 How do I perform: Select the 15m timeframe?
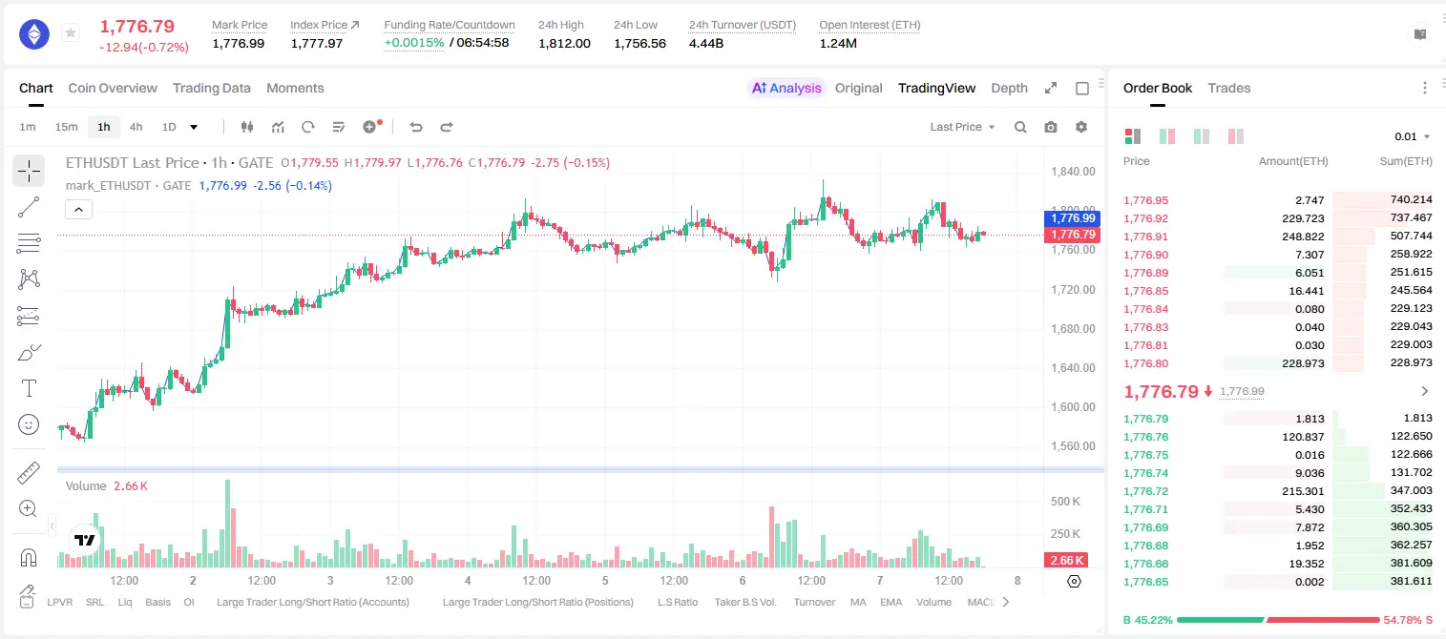(x=66, y=127)
